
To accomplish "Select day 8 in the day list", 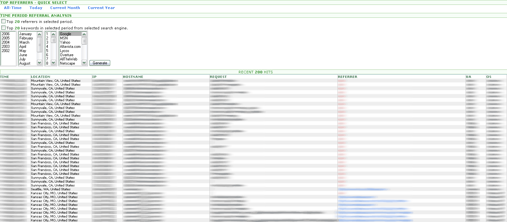I will (x=48, y=63).
